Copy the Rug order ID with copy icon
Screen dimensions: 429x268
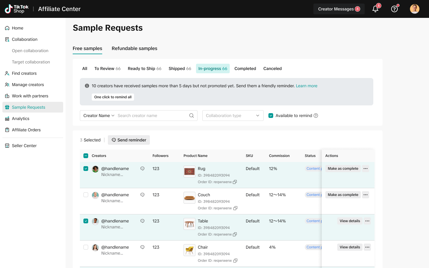click(x=235, y=182)
